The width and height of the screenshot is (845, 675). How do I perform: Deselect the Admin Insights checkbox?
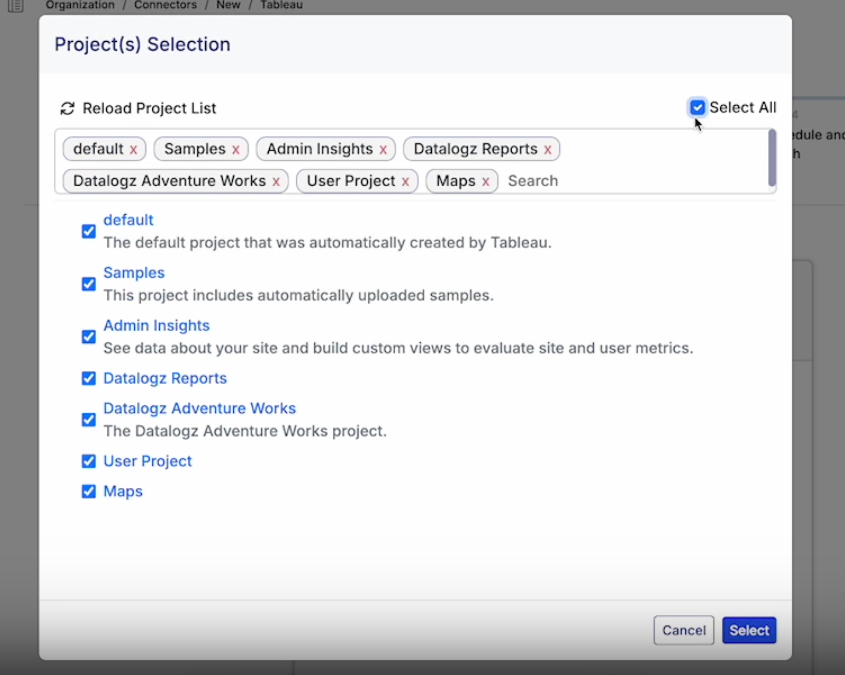pyautogui.click(x=89, y=337)
